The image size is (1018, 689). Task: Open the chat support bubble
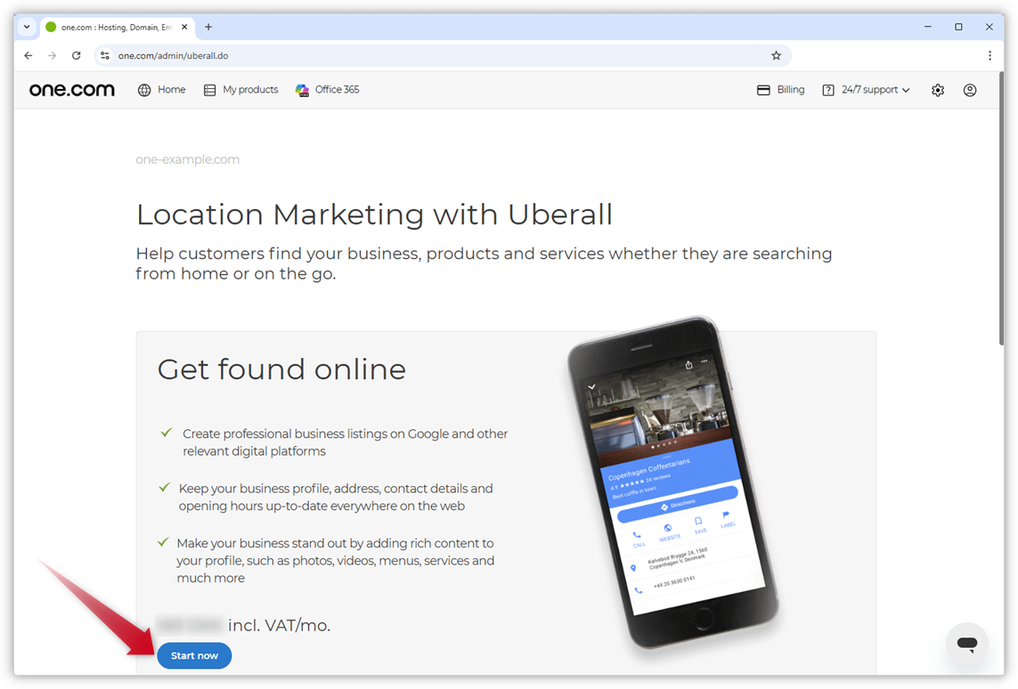pos(966,644)
